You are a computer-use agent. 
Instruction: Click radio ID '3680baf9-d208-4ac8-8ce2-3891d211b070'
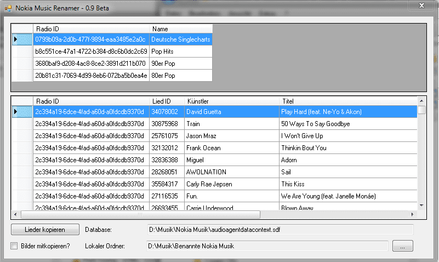point(92,64)
